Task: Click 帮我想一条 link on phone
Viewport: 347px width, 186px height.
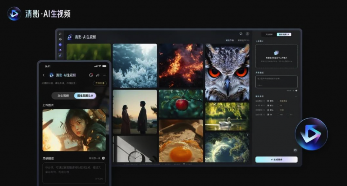Action: (x=95, y=158)
